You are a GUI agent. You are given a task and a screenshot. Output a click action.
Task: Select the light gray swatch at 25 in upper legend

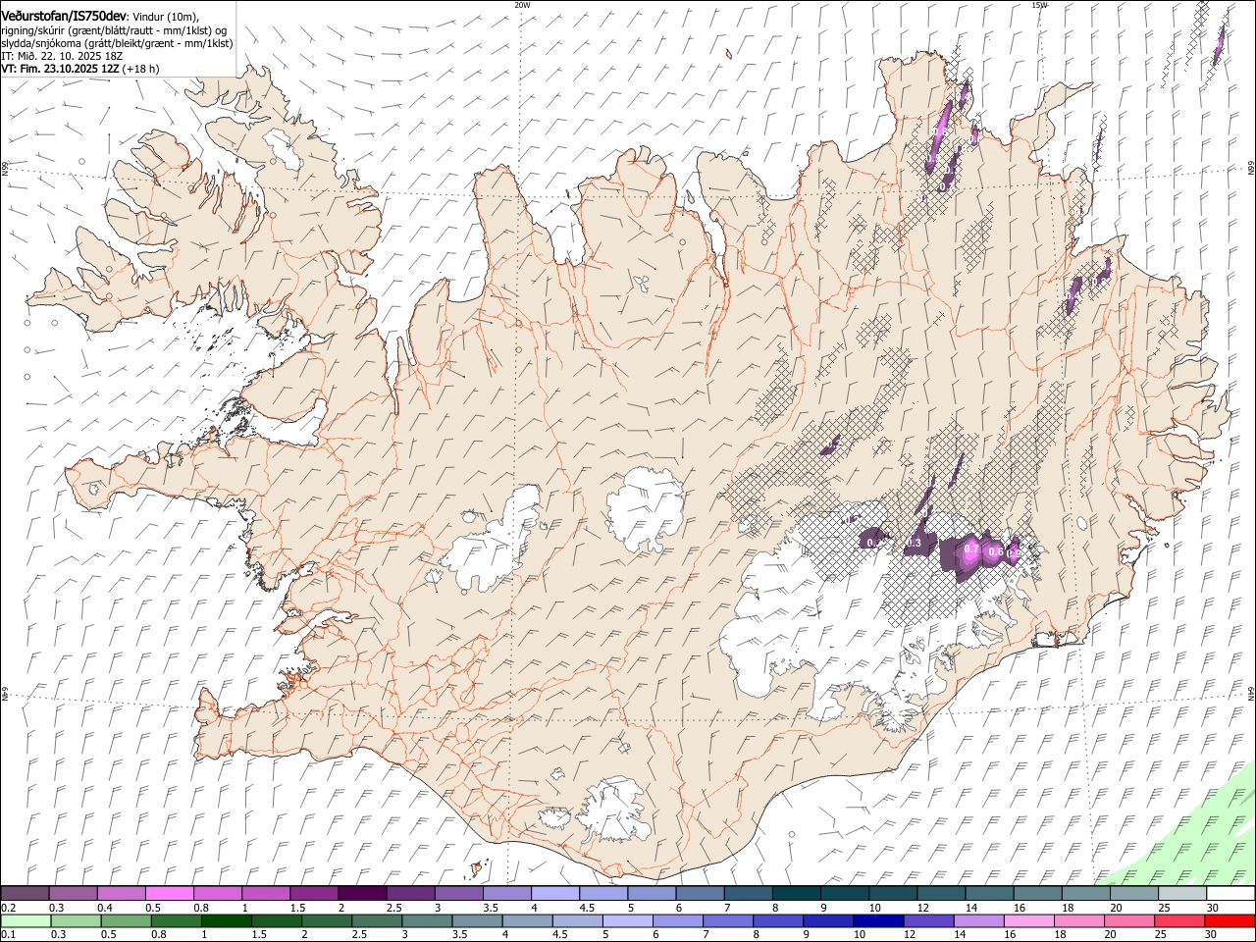pyautogui.click(x=1181, y=894)
